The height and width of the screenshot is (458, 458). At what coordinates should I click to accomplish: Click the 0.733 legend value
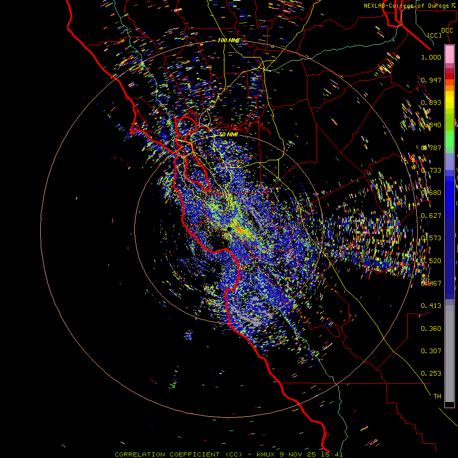(431, 170)
